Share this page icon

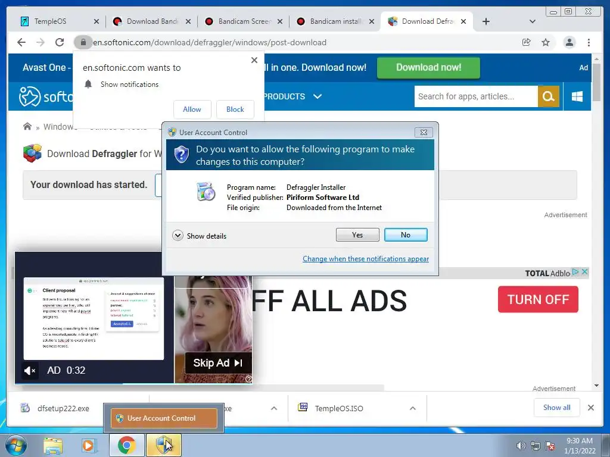point(527,42)
